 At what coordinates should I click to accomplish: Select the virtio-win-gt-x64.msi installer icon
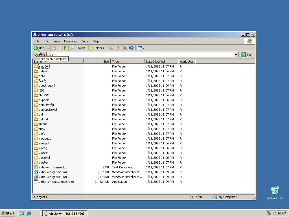(x=36, y=172)
